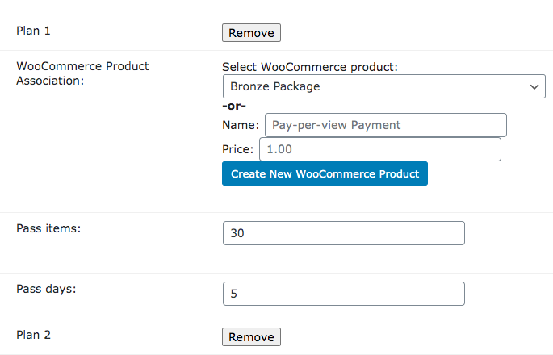553x355 pixels.
Task: Click the WooCommerce Product Association label
Action: click(82, 73)
